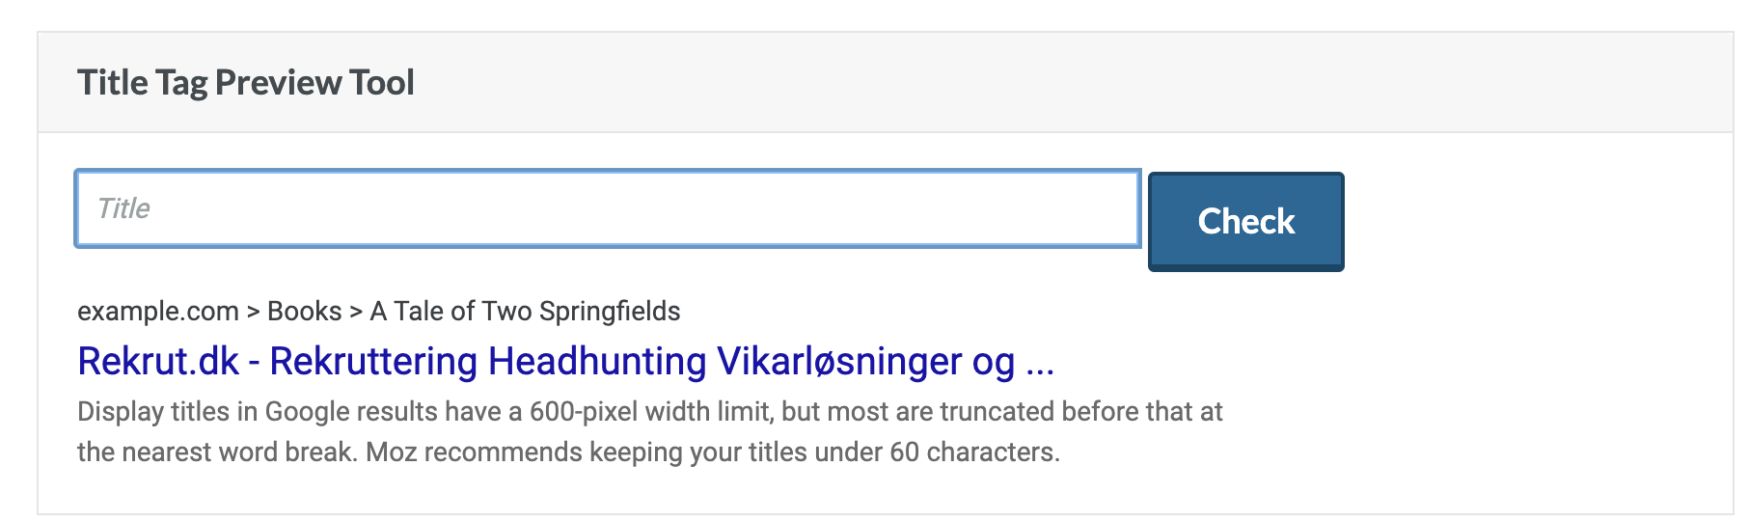
Task: Click the word 'Rekruttering' in the preview title
Action: tap(373, 361)
